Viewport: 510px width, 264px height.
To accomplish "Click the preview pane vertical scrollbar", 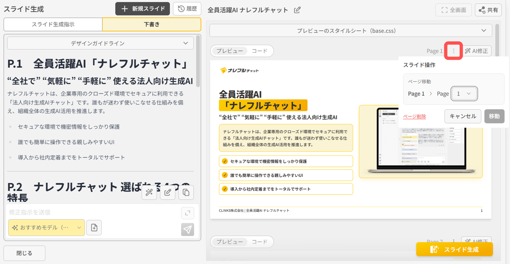I will tap(497, 41).
